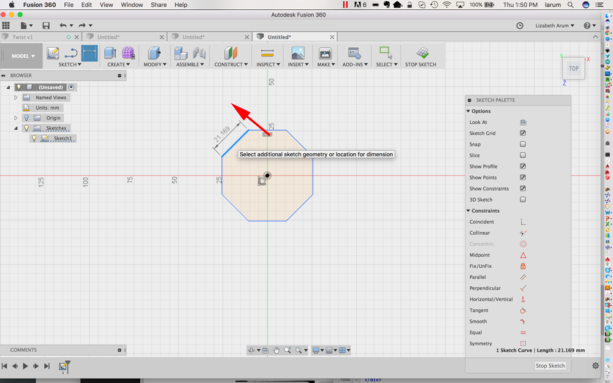Screen dimensions: 613x383
Task: Open the job status clock icon
Action: point(520,25)
